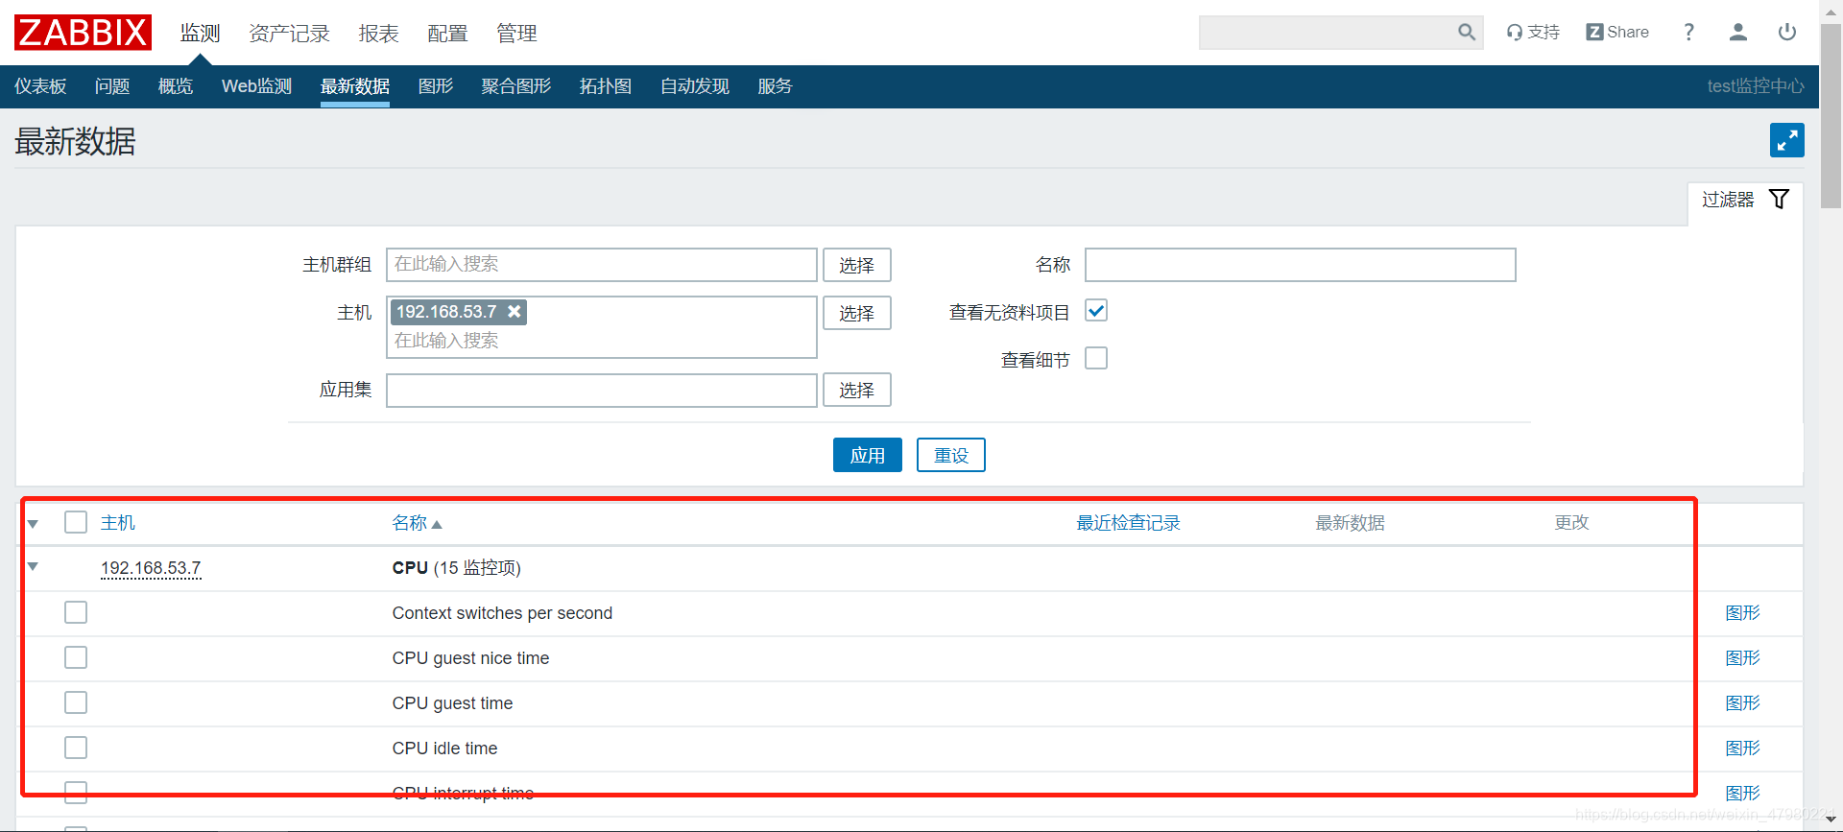Viewport: 1843px width, 832px height.
Task: Check CPU idle time row
Action: click(76, 748)
